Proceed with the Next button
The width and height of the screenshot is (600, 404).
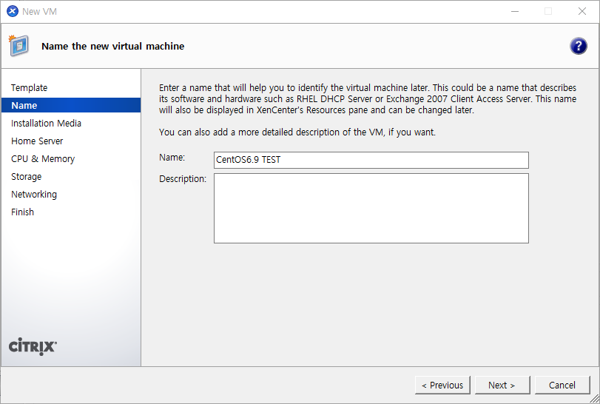[502, 385]
